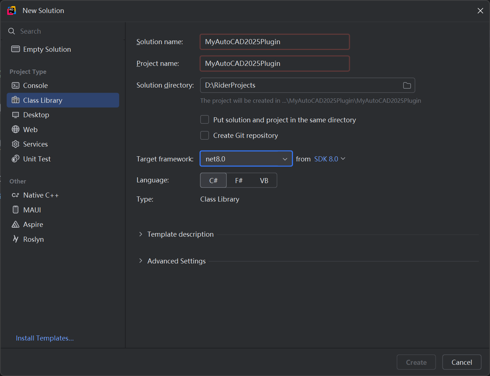Click the Class Library books icon
The width and height of the screenshot is (490, 376).
click(x=16, y=100)
